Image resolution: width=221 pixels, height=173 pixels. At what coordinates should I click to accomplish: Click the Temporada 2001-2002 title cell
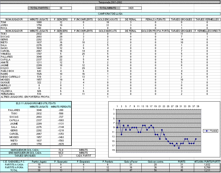110,2
